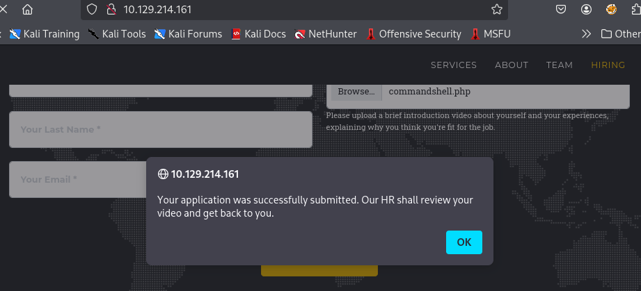Click the address bar URL 10.129.214.161
Image resolution: width=641 pixels, height=291 pixels.
coord(157,10)
